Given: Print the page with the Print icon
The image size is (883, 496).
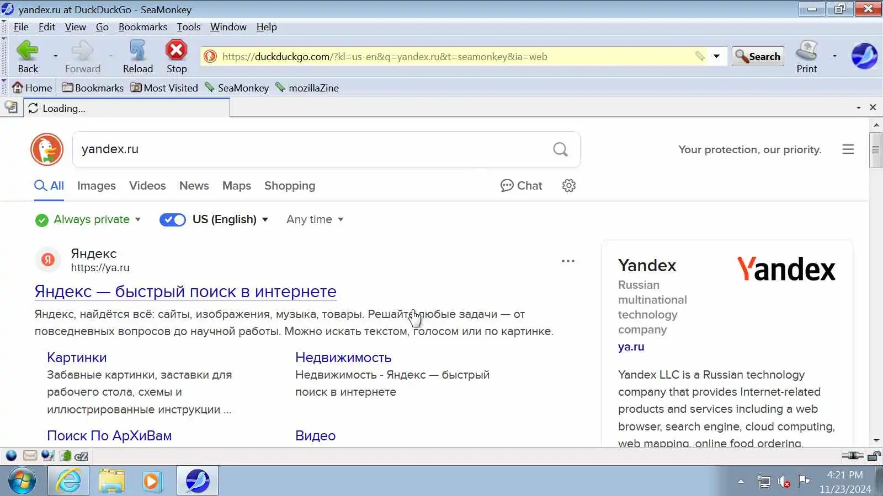Looking at the screenshot, I should point(807,57).
